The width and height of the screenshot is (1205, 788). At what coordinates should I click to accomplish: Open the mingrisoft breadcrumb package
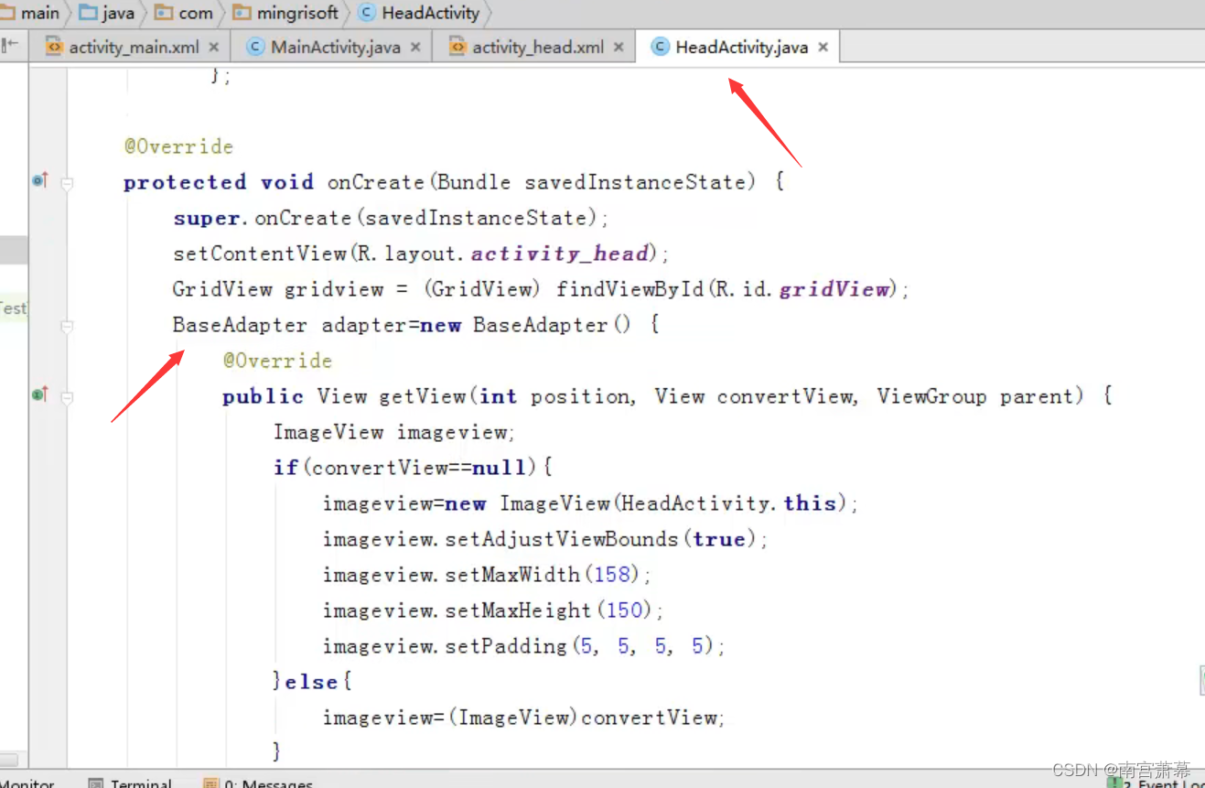[x=285, y=13]
